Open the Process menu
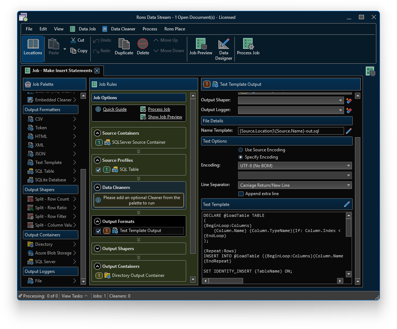397x329 pixels. coord(150,29)
